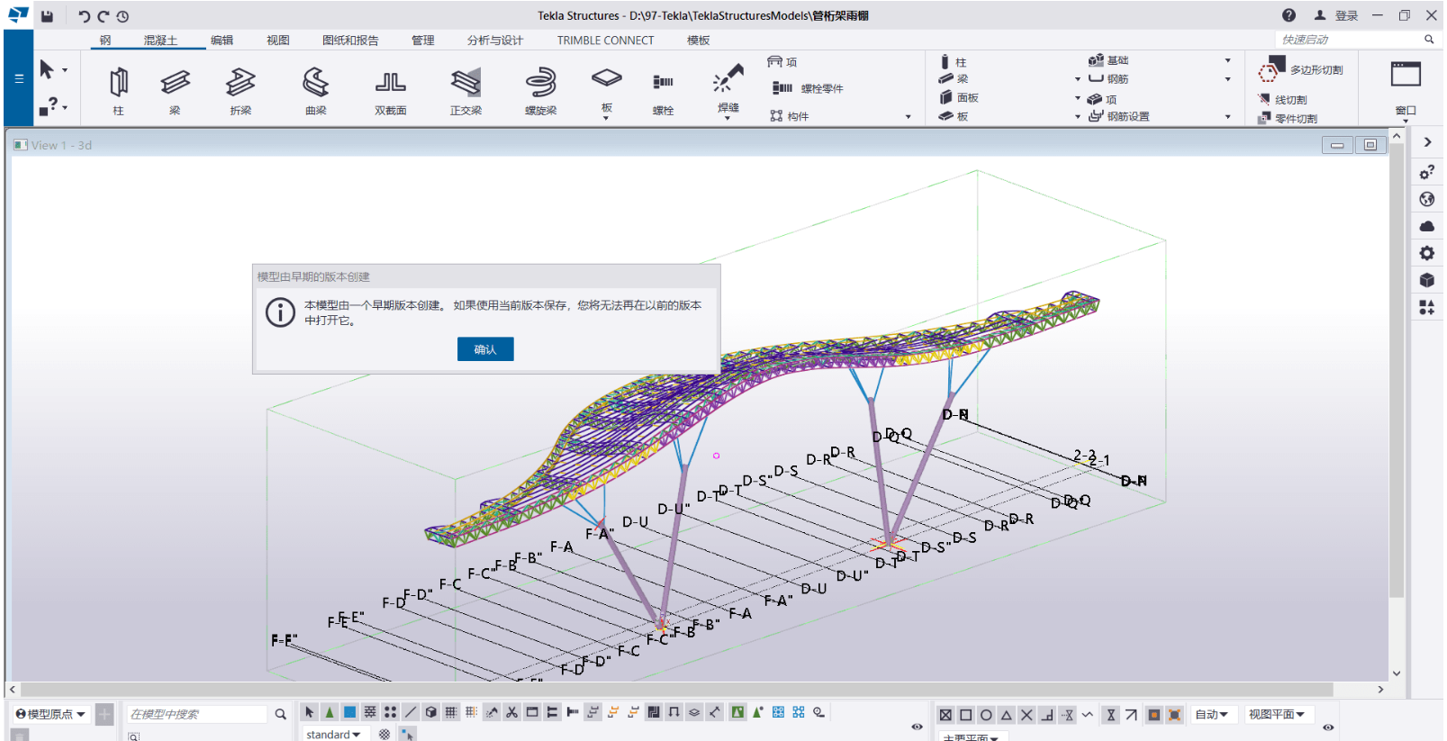The width and height of the screenshot is (1447, 741).
Task: Open the 钢 ribbon tab
Action: [105, 41]
